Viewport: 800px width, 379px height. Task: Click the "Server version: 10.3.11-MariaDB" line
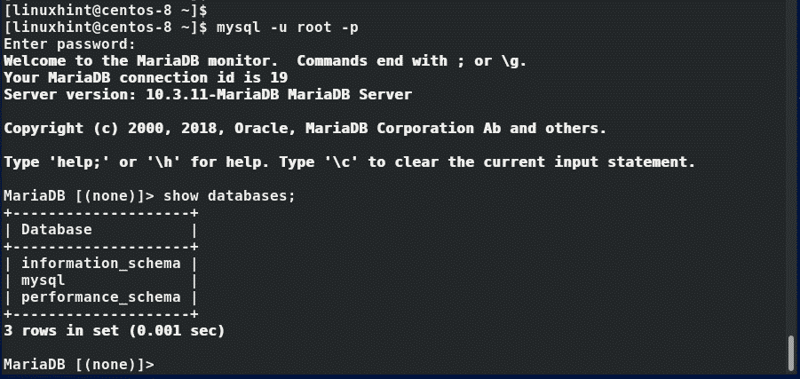208,94
